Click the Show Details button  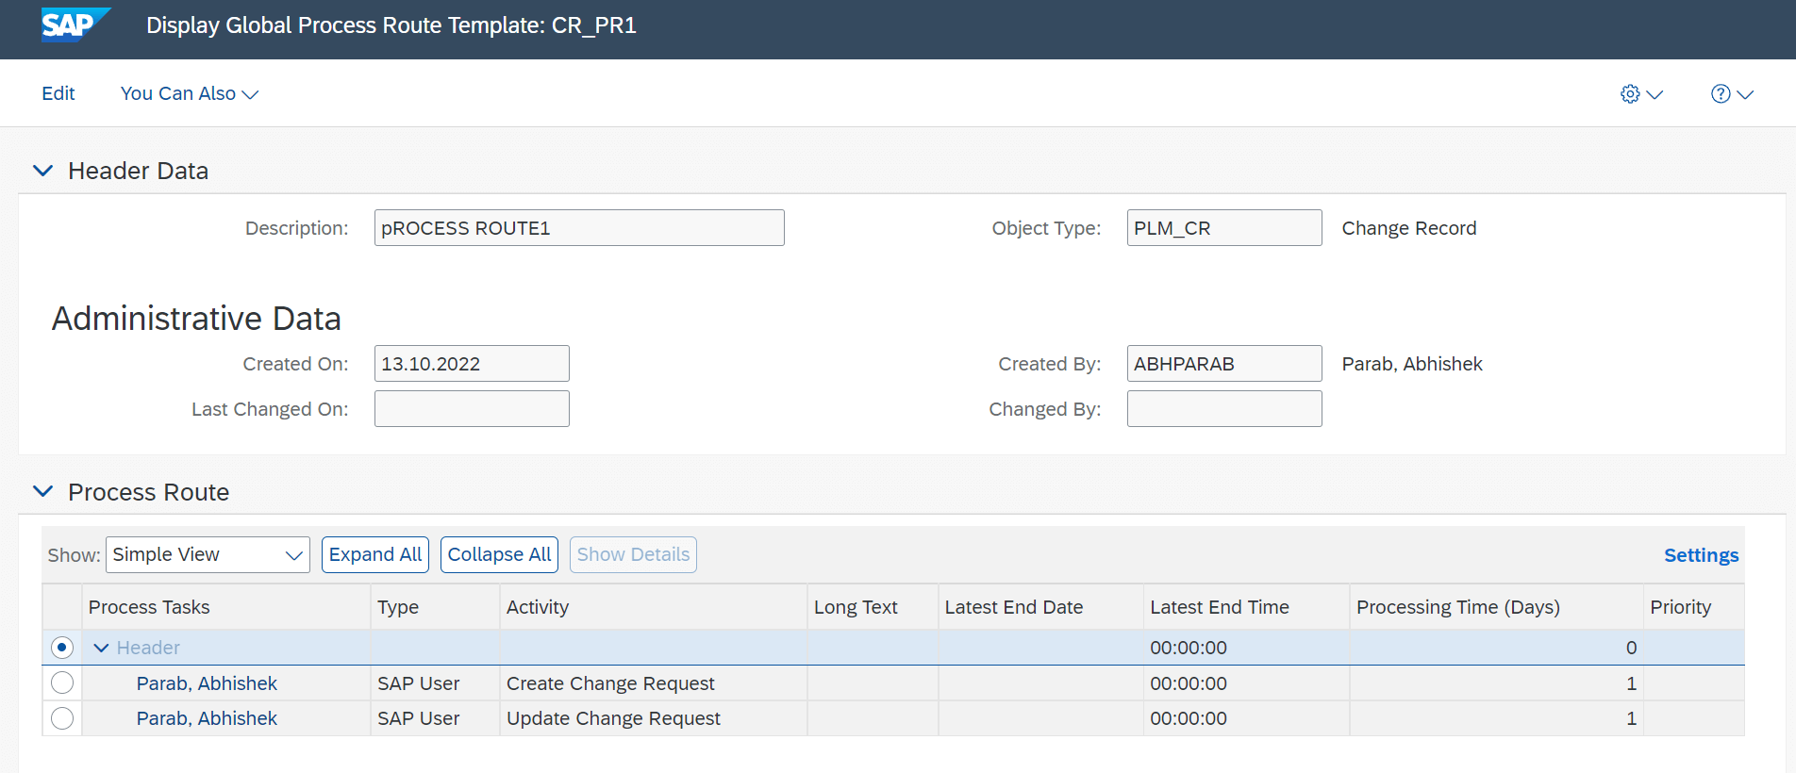pos(633,554)
